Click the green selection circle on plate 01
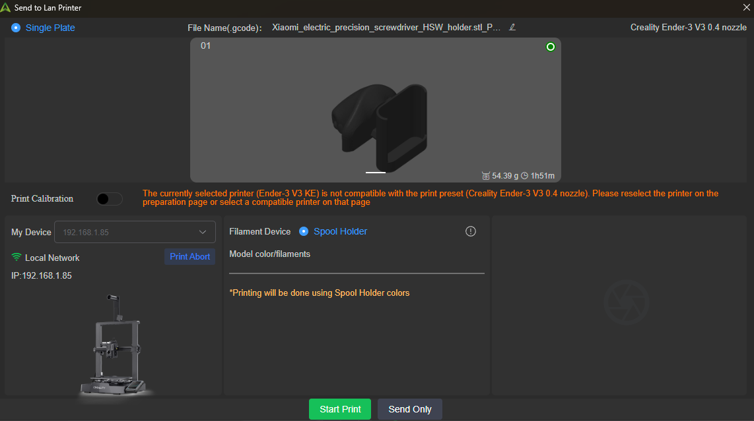This screenshot has height=421, width=754. pyautogui.click(x=551, y=47)
